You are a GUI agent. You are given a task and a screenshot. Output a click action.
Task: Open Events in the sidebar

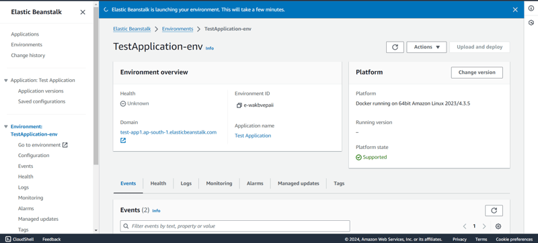[x=26, y=166]
